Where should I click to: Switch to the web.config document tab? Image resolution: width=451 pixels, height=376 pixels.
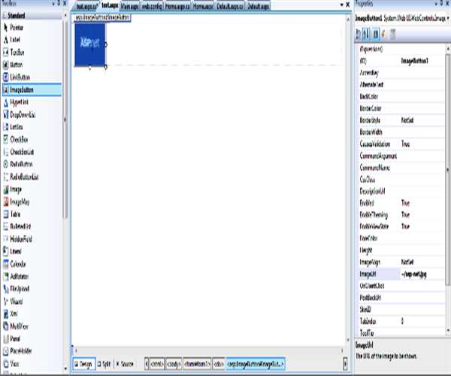(x=151, y=5)
